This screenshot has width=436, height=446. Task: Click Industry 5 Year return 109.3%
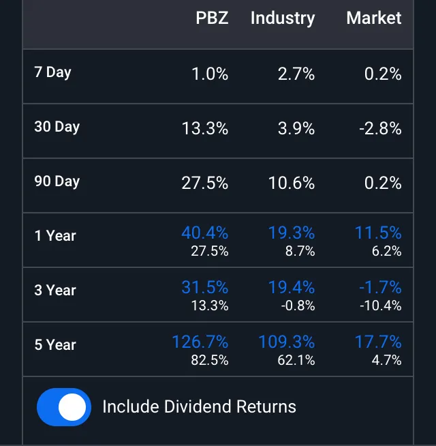pyautogui.click(x=286, y=341)
